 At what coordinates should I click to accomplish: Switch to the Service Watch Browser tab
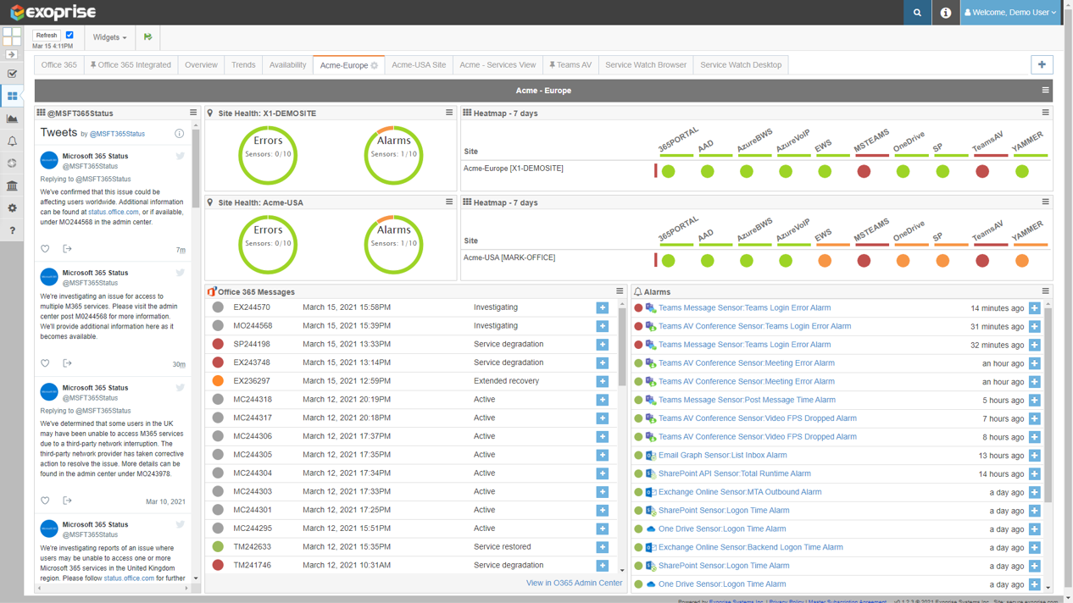pyautogui.click(x=645, y=65)
